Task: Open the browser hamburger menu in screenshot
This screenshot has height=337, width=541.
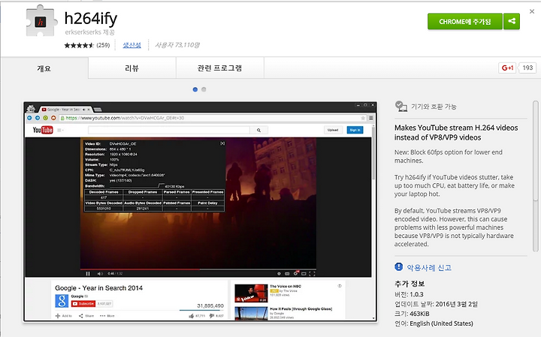Action: (371, 118)
